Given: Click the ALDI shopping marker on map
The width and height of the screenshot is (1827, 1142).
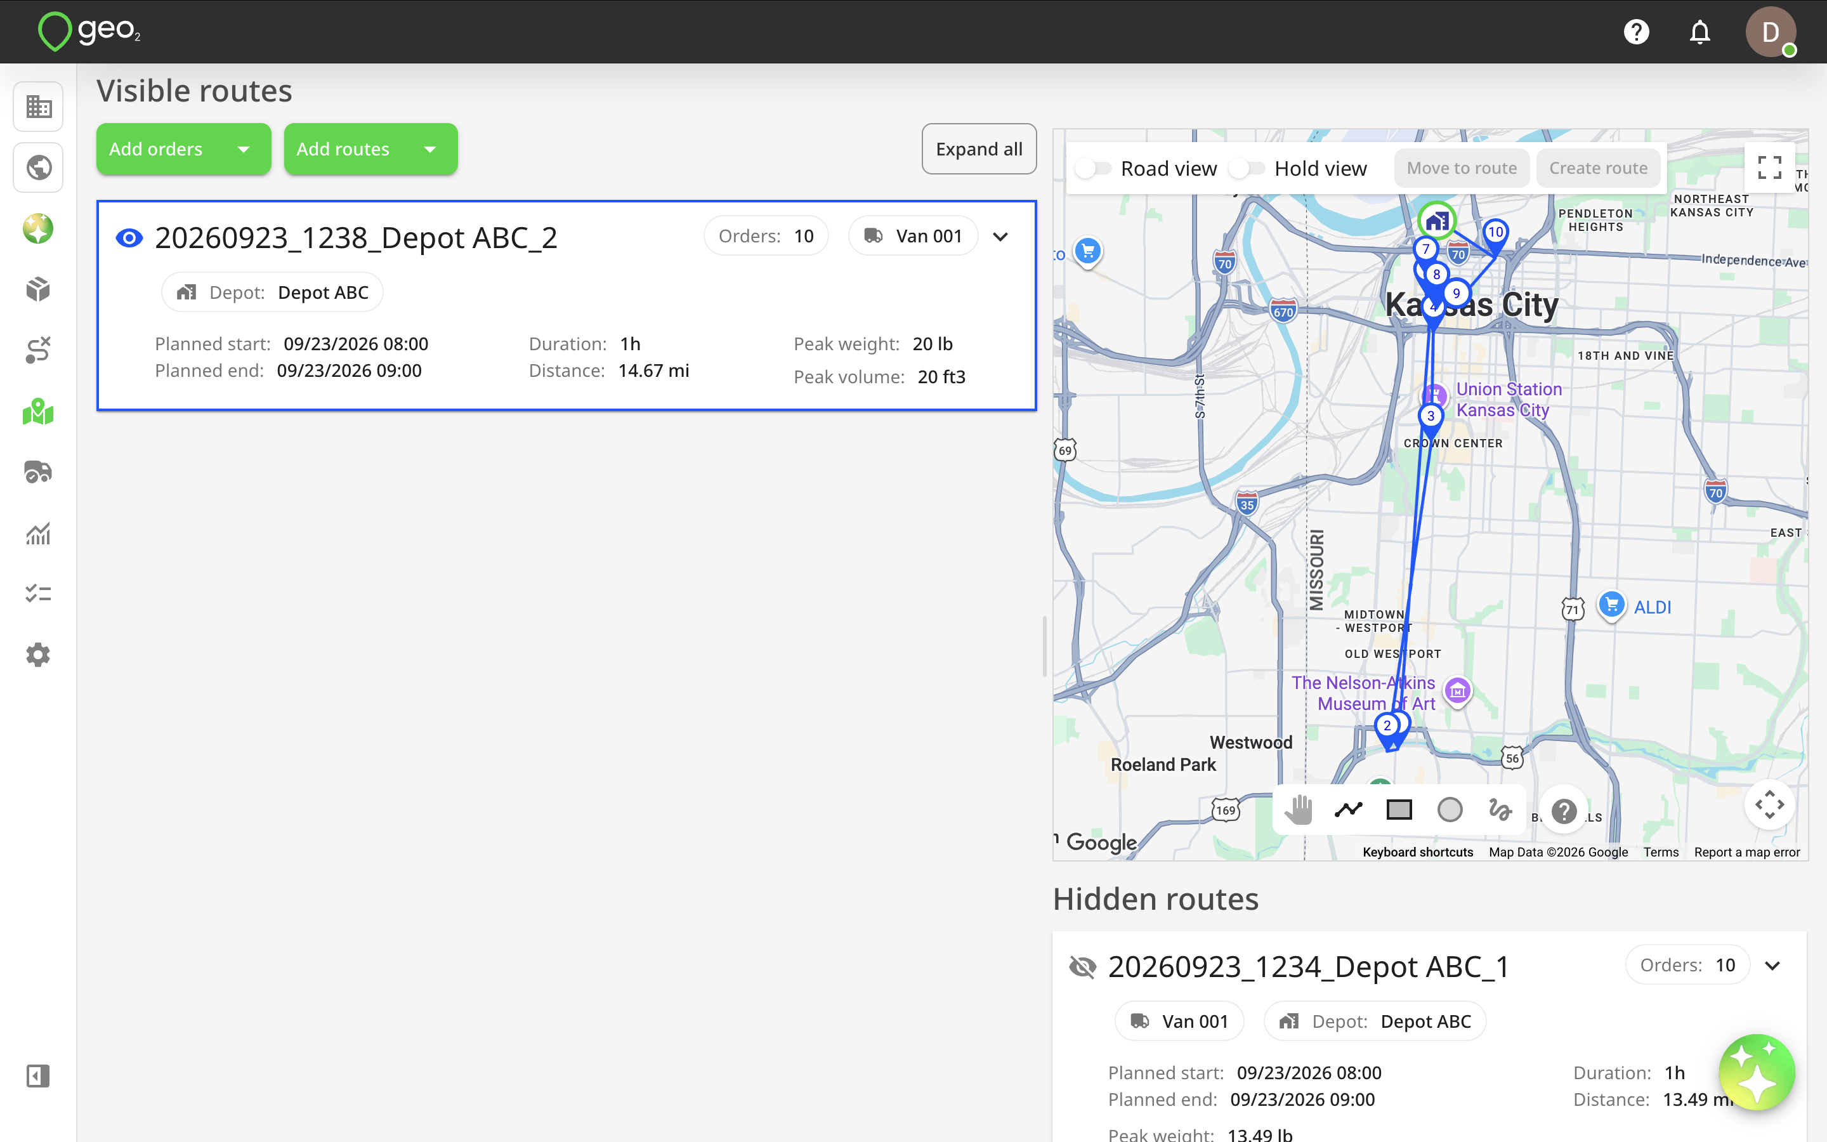Looking at the screenshot, I should pyautogui.click(x=1611, y=605).
